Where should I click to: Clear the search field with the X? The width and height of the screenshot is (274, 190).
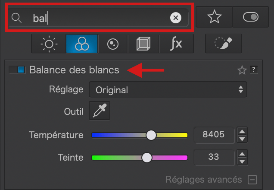click(x=176, y=18)
